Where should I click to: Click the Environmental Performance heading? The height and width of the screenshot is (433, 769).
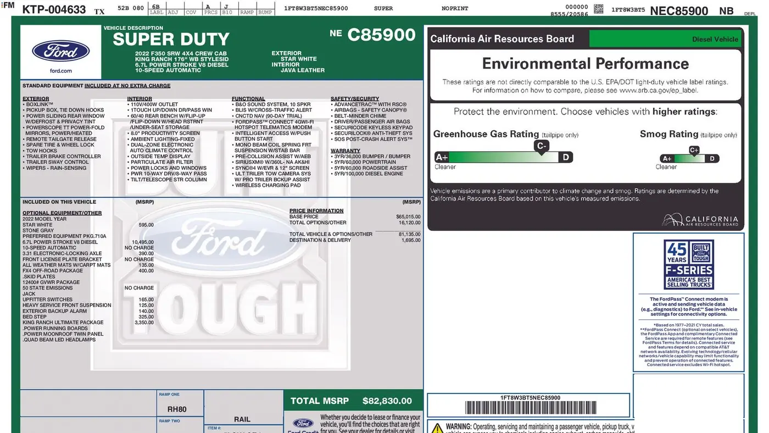point(586,64)
